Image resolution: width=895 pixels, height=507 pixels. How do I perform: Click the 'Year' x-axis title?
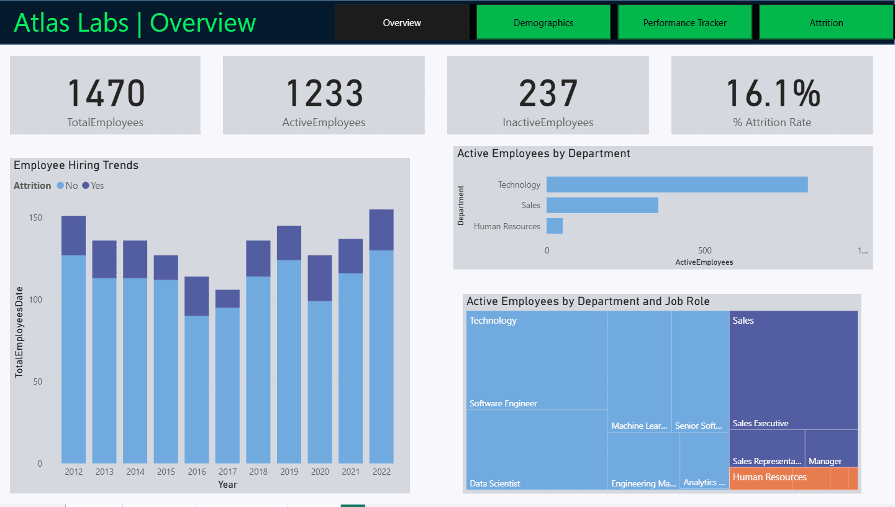point(227,484)
